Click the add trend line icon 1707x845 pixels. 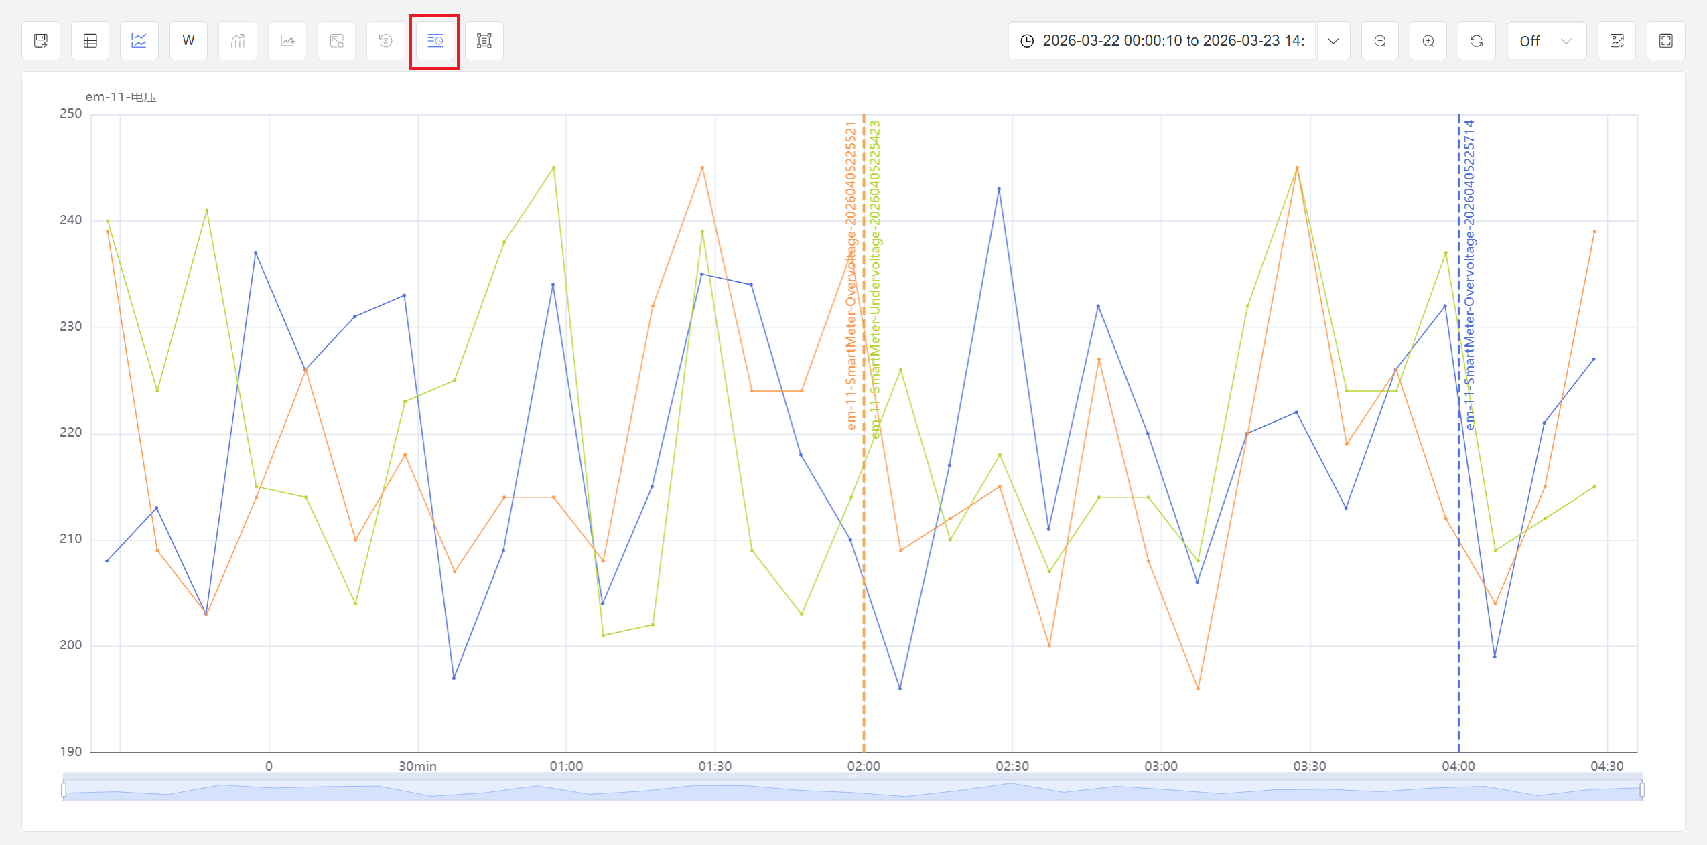click(287, 41)
